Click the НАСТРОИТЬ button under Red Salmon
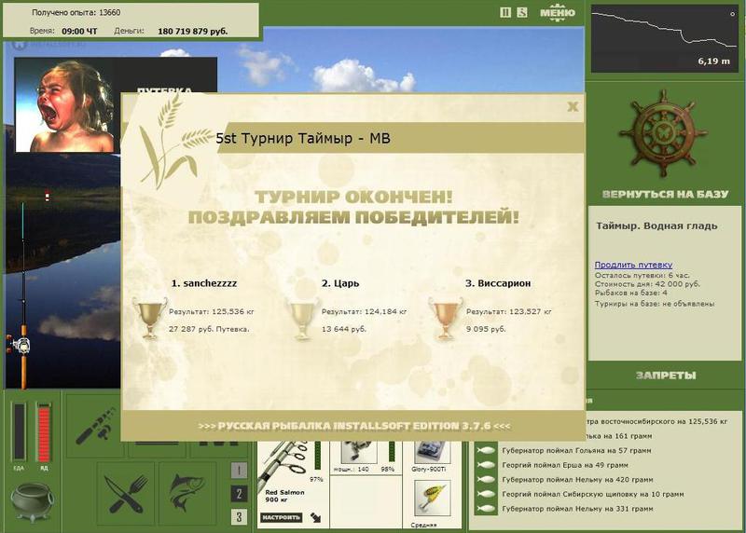This screenshot has height=533, width=746. [x=281, y=517]
